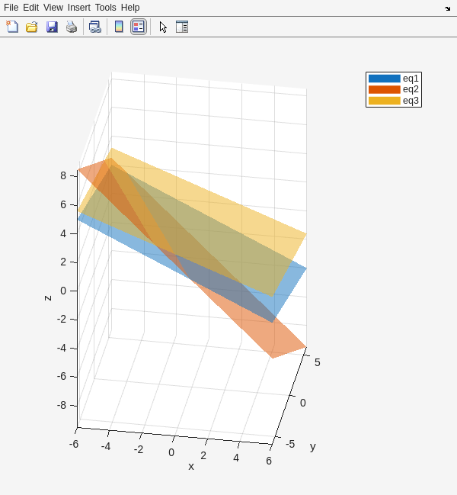Screen dimensions: 457x495
Task: Select the eq1 legend entry label
Action: (411, 79)
